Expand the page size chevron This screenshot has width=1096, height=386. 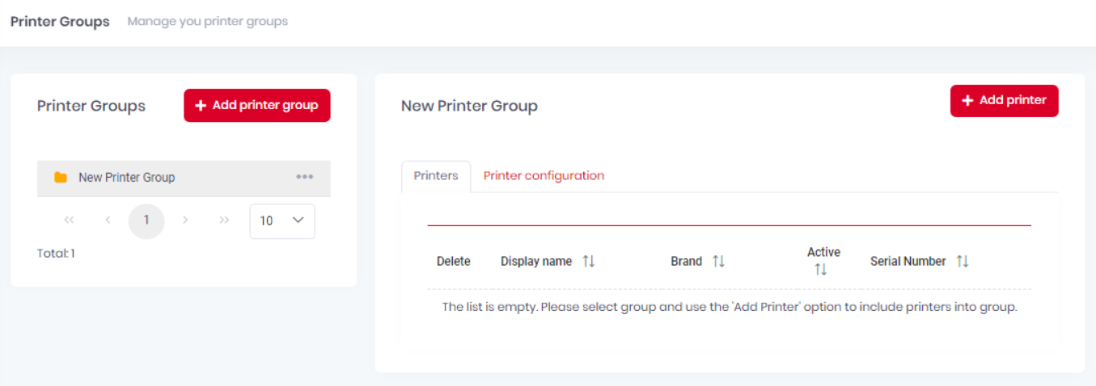298,220
